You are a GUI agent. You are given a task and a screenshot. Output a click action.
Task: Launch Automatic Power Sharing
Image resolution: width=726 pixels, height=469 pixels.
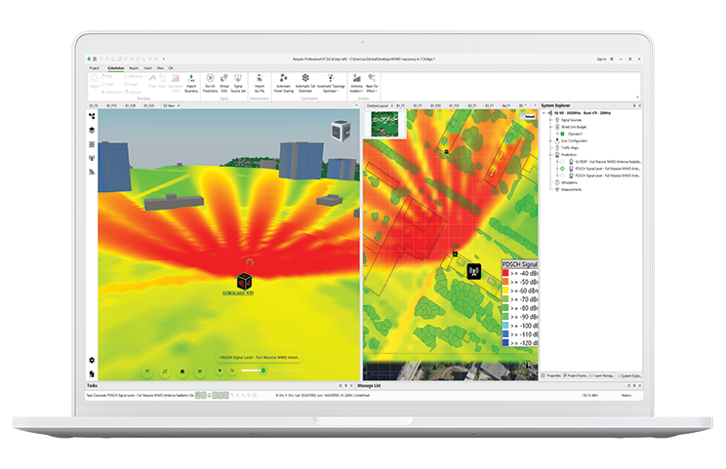[x=284, y=83]
